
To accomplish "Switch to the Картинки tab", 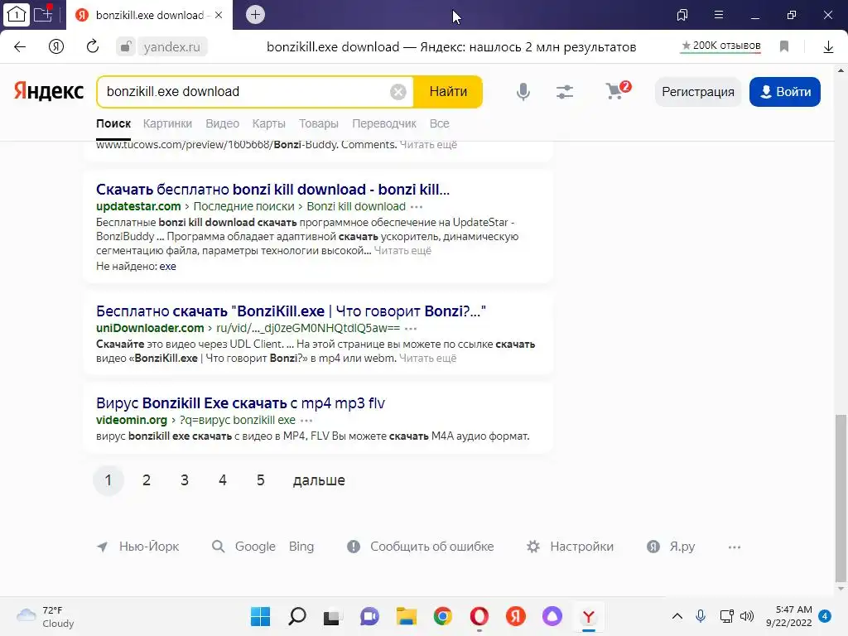I will coord(167,123).
